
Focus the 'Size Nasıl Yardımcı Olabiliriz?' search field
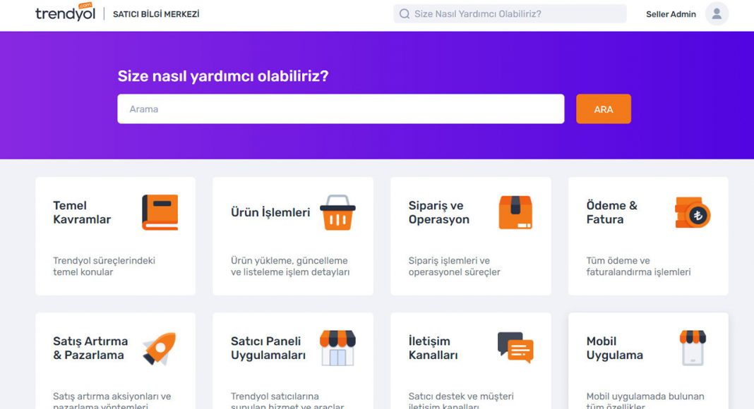coord(510,14)
